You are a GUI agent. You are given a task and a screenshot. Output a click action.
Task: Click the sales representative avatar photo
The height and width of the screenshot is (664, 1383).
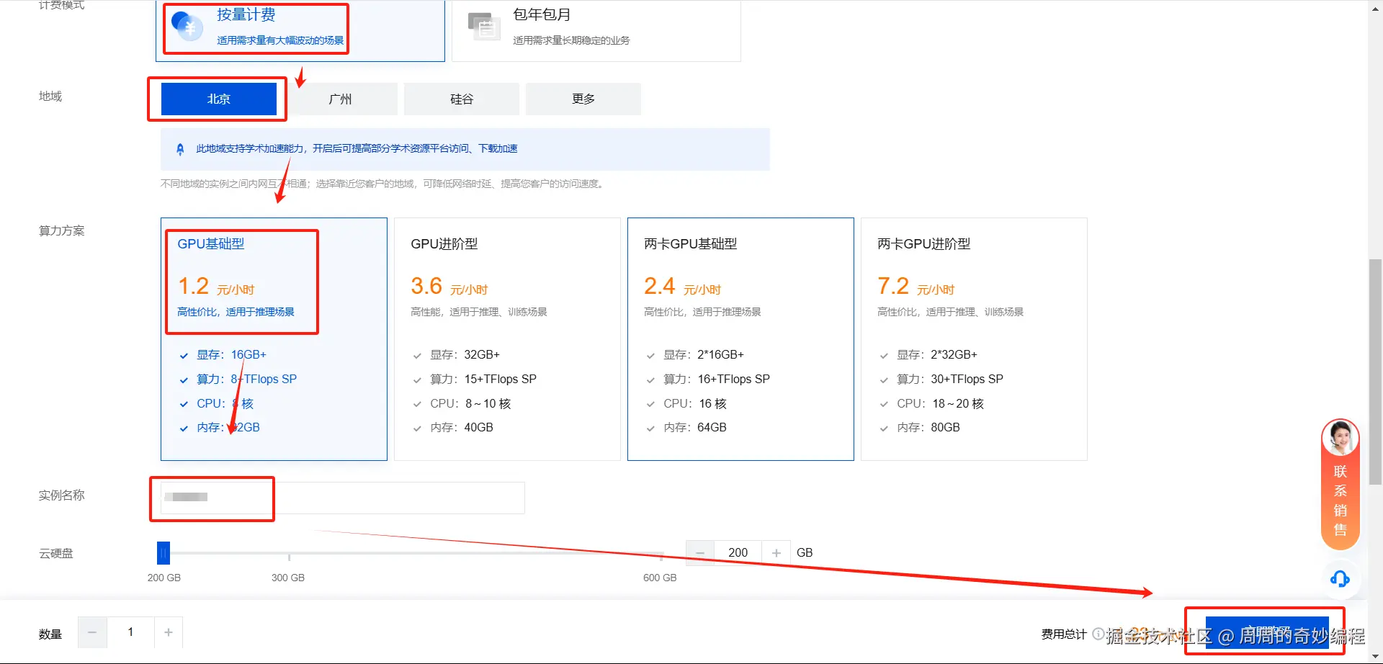(x=1340, y=438)
